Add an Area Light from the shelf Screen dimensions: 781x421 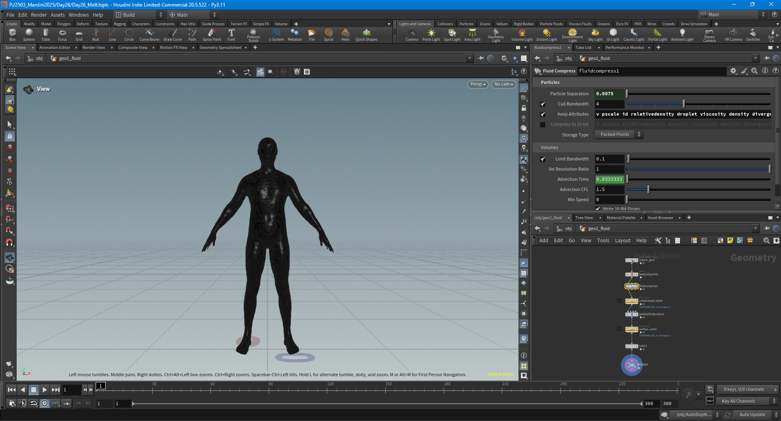tap(473, 35)
